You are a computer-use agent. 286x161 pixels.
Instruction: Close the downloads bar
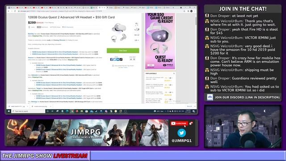coord(195,106)
